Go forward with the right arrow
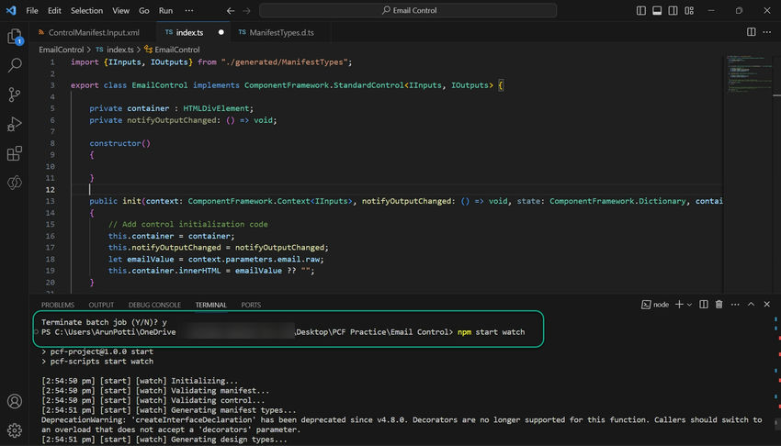 (x=246, y=10)
